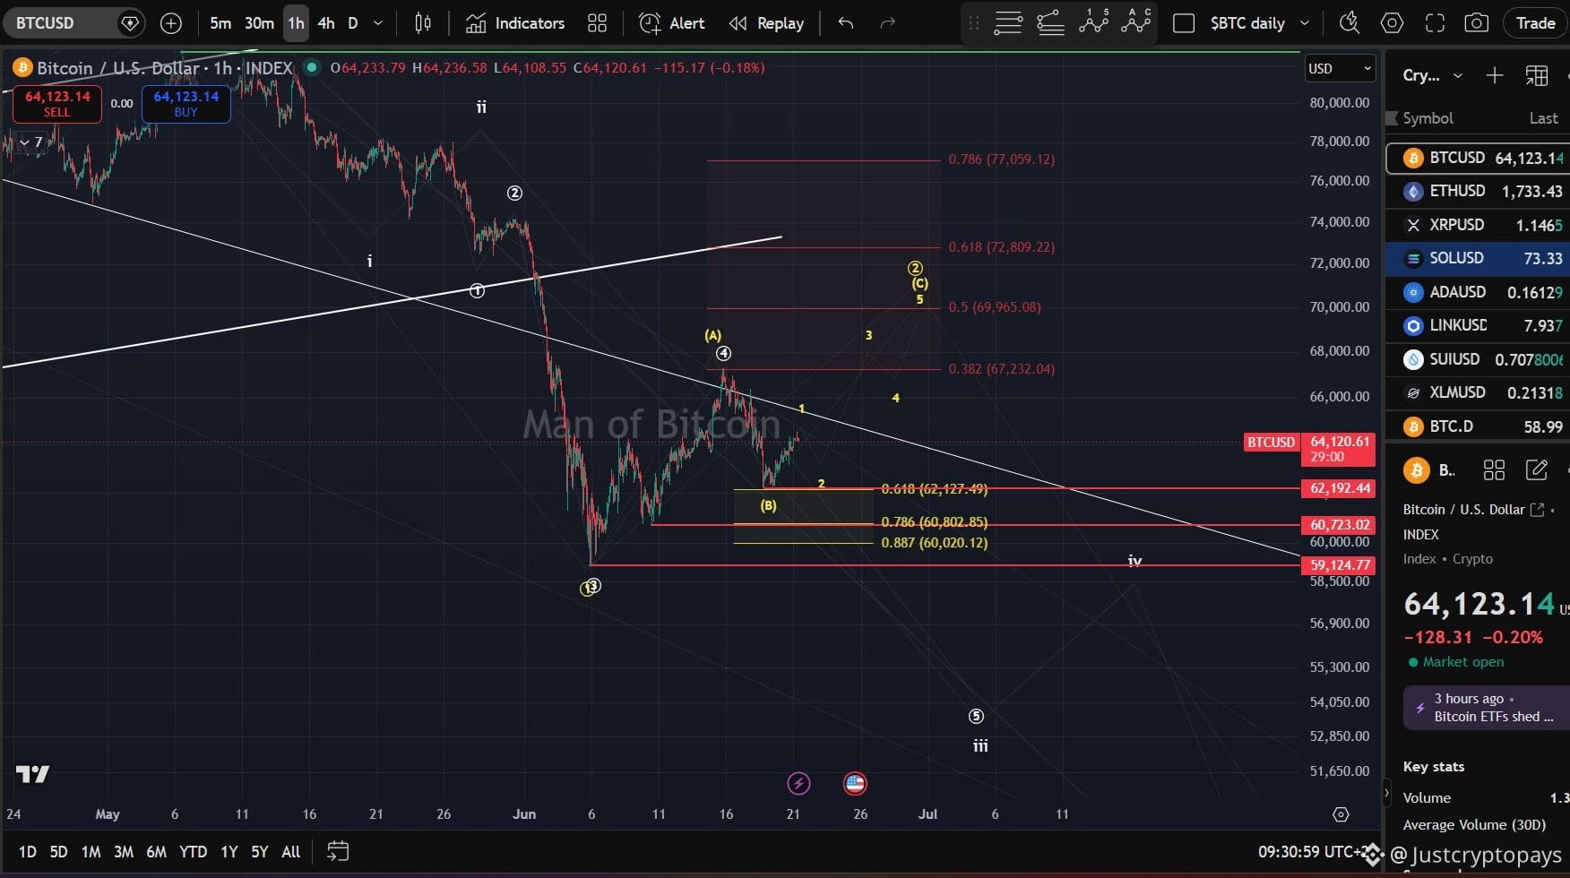Redo the last chart action

point(888,23)
